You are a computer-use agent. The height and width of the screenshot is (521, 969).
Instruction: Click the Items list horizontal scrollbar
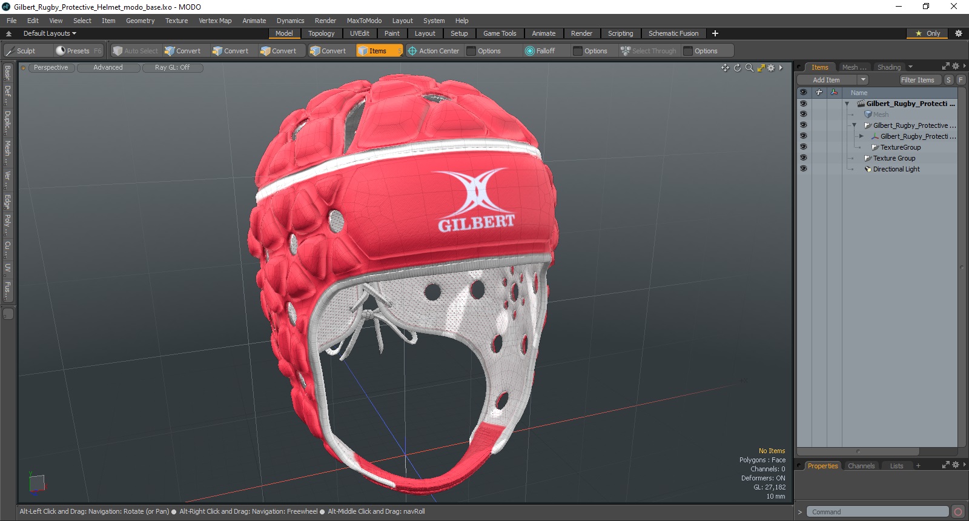858,451
